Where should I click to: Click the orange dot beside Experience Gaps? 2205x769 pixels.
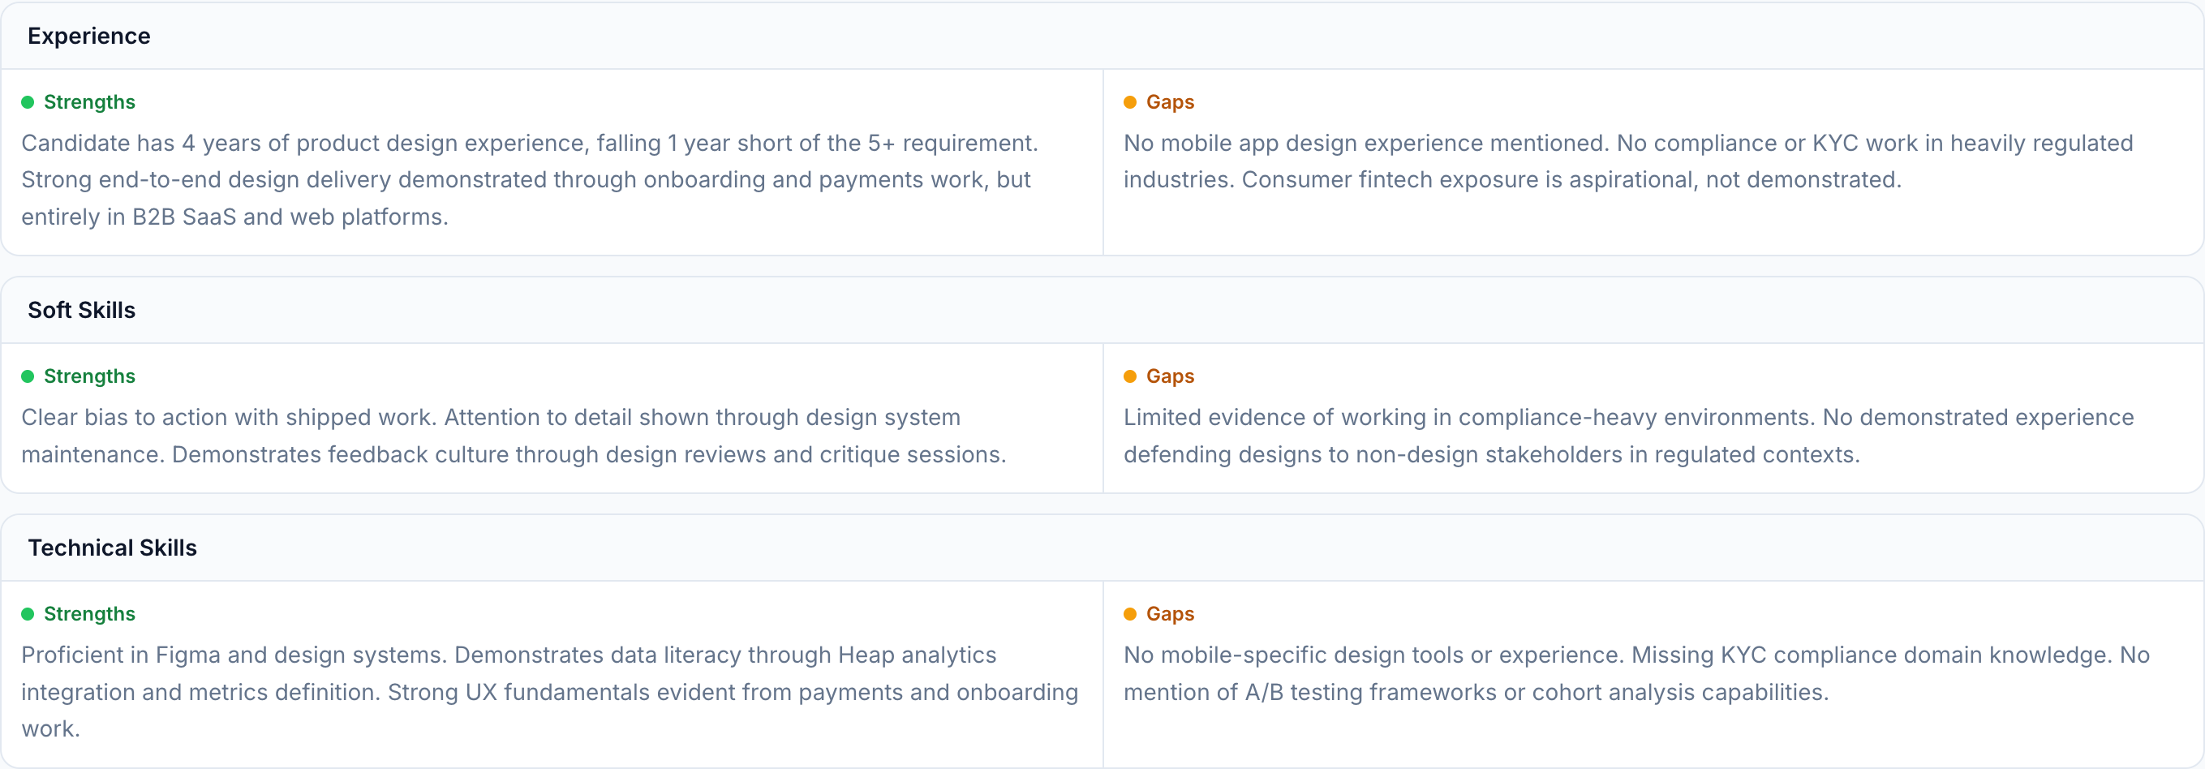tap(1130, 103)
